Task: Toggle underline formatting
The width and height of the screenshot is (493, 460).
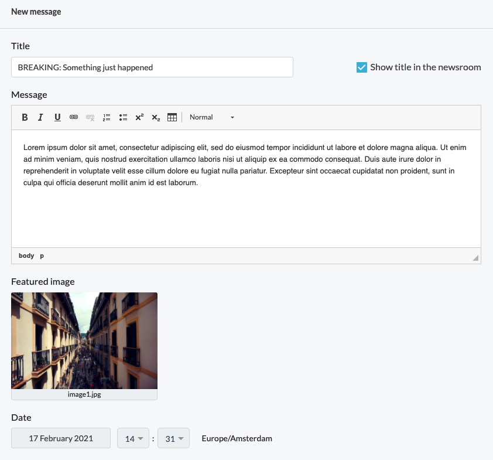Action: [x=57, y=117]
